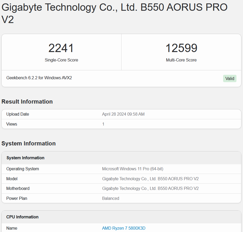Image resolution: width=243 pixels, height=232 pixels.
Task: Select the single-core score 2241
Action: [61, 48]
